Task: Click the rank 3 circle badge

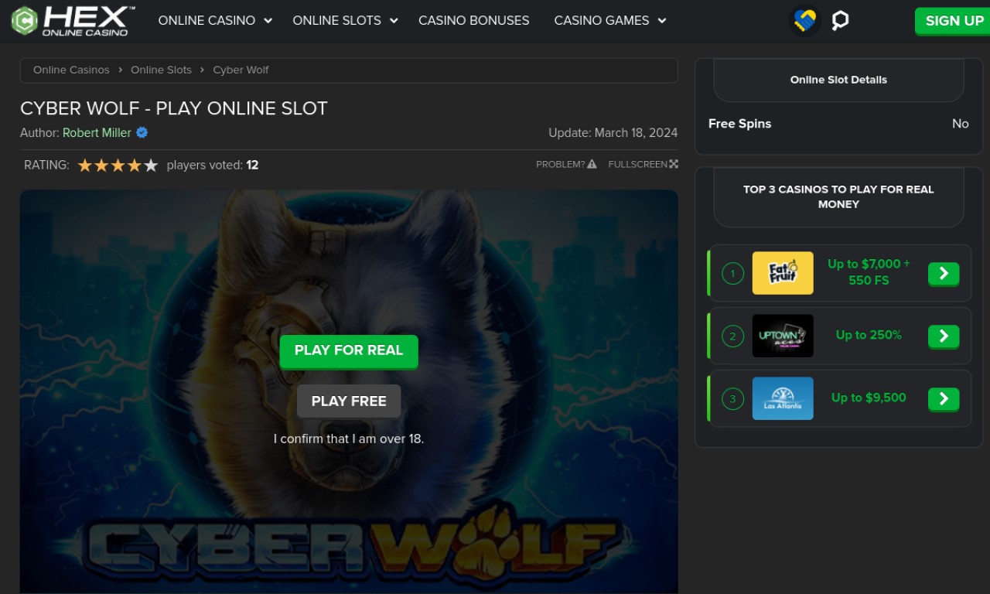Action: coord(732,398)
